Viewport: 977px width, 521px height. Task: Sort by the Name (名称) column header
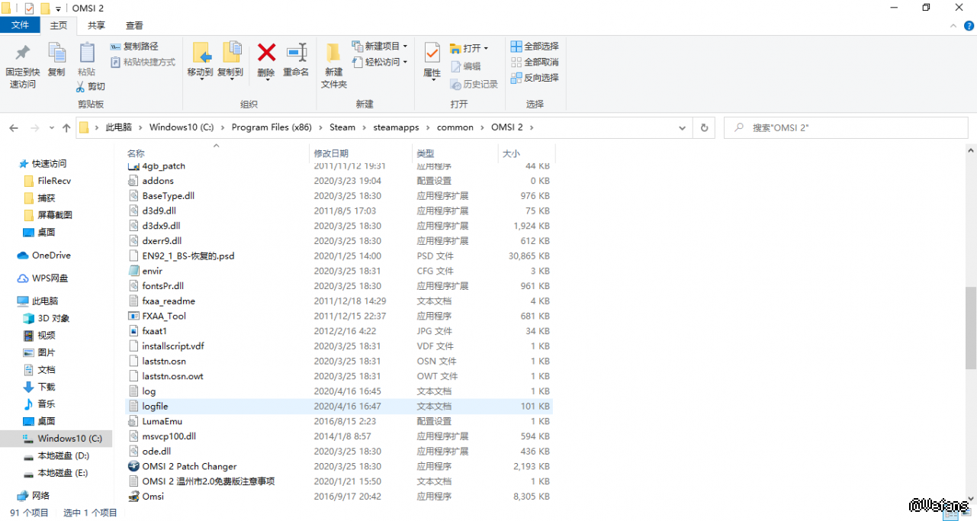tap(217, 153)
